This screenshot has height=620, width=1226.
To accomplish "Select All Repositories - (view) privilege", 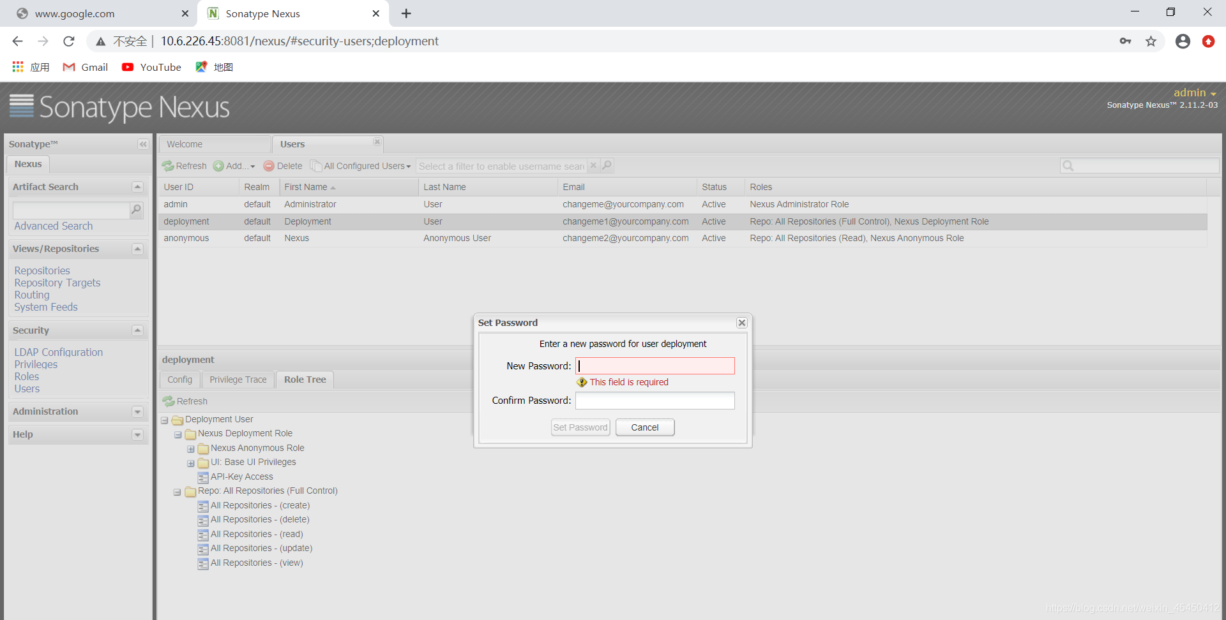I will click(x=257, y=563).
